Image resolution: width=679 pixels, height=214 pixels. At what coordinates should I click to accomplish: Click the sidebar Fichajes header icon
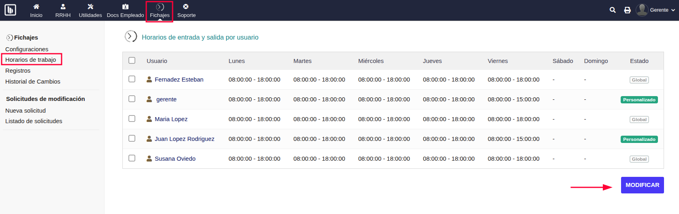click(x=10, y=38)
